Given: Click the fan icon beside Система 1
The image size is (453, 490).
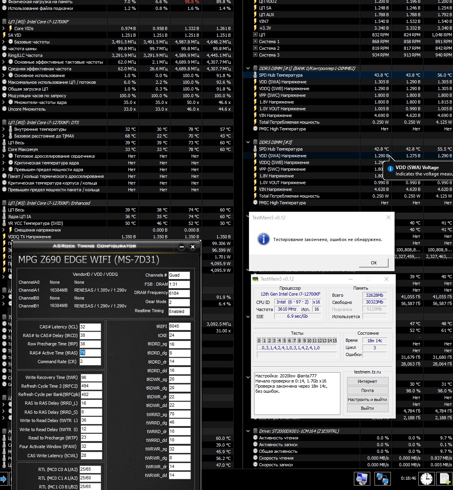Looking at the screenshot, I should (255, 41).
